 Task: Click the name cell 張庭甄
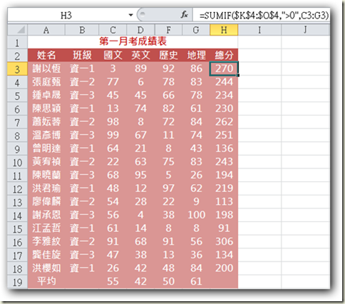click(46, 82)
